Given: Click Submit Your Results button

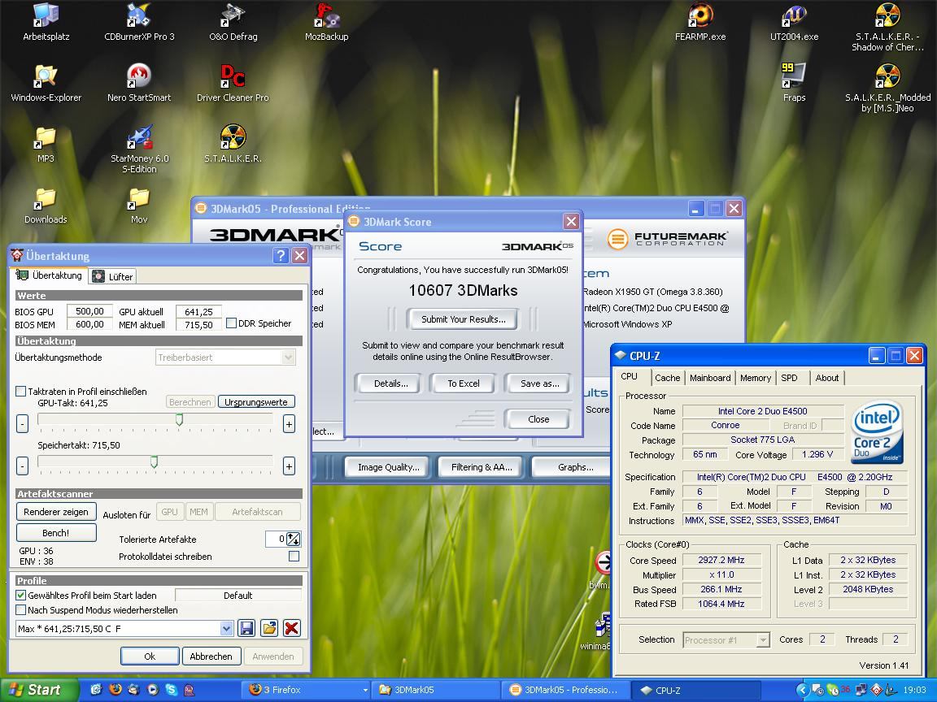Looking at the screenshot, I should click(x=463, y=319).
